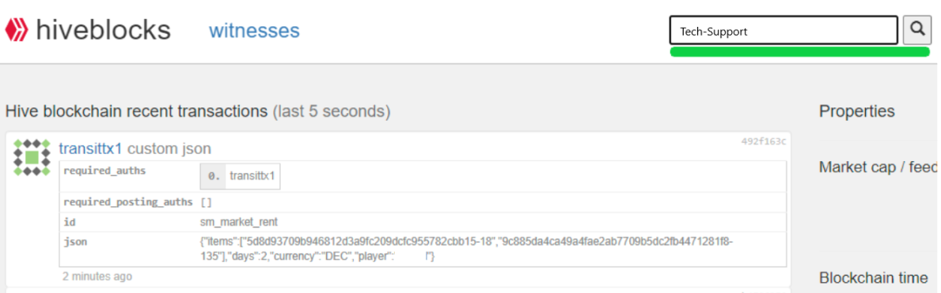Open the witnesses page link

[254, 31]
